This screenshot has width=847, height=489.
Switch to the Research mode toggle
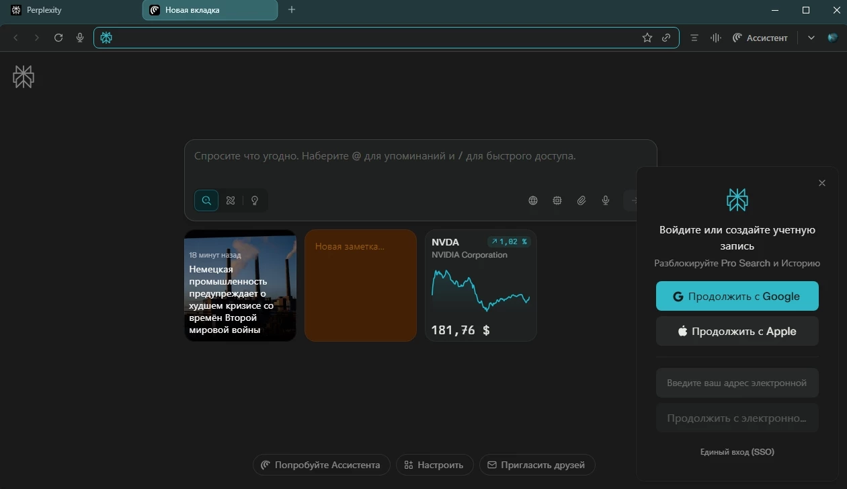(231, 200)
